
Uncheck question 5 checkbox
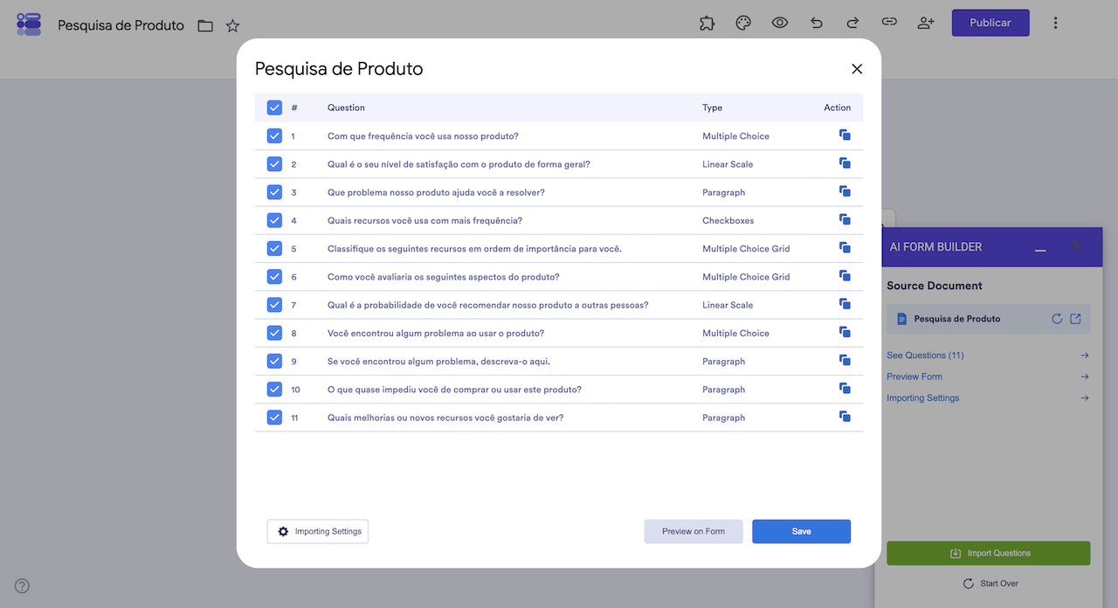click(x=274, y=248)
